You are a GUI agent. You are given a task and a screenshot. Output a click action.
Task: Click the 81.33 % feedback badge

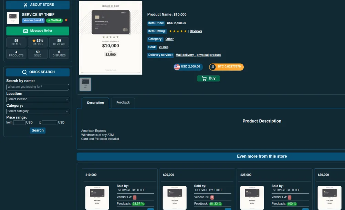[x=216, y=204]
